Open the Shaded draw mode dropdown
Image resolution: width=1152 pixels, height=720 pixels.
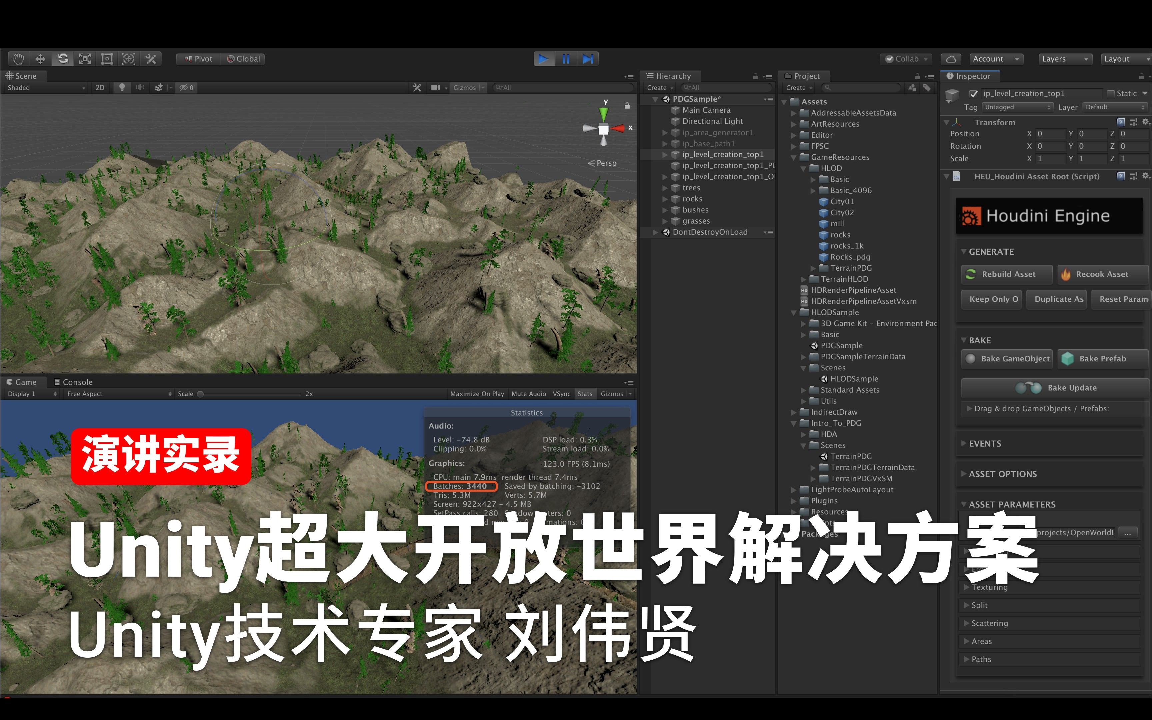coord(43,88)
